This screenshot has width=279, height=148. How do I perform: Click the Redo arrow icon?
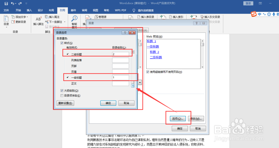(x=20, y=3)
